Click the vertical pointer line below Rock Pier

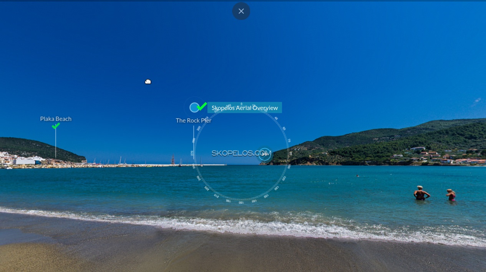[194, 142]
